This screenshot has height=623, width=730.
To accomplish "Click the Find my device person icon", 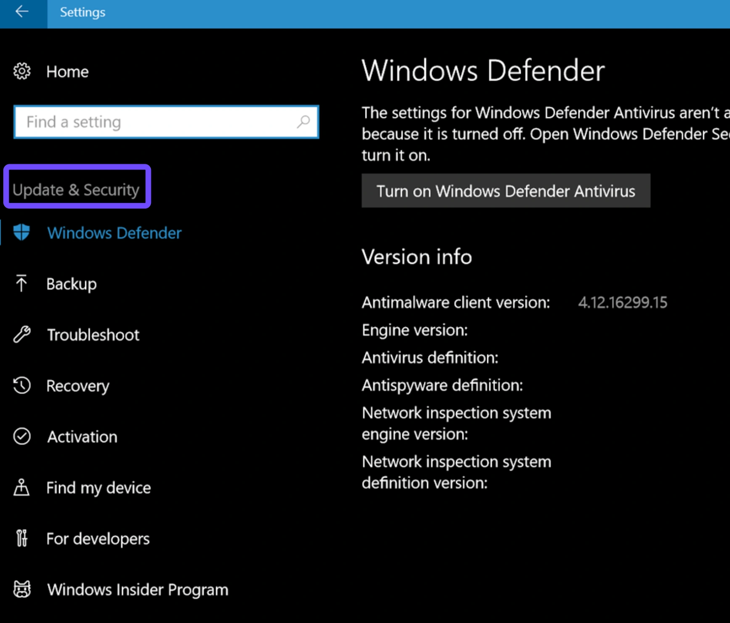I will pyautogui.click(x=21, y=488).
